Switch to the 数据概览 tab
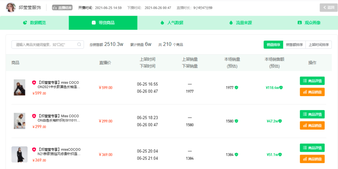Screen dimensions: 338x169 pyautogui.click(x=34, y=23)
